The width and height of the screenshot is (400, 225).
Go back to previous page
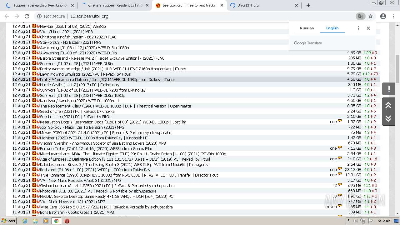[7, 16]
